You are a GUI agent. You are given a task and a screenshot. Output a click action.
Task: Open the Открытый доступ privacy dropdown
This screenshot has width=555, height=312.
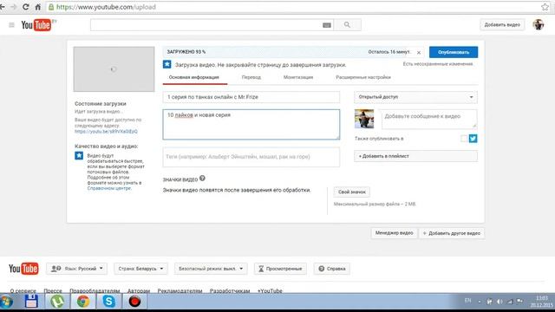(415, 97)
